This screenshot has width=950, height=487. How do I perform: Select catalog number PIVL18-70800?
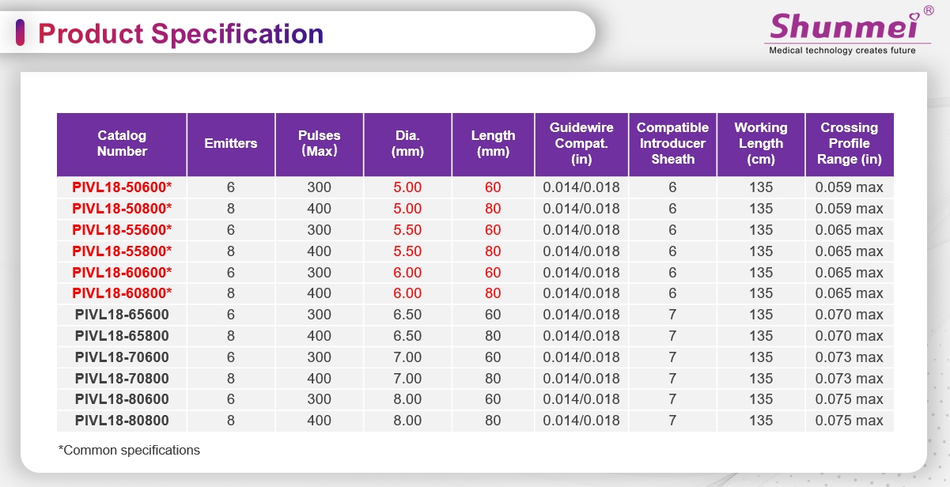[x=122, y=379]
